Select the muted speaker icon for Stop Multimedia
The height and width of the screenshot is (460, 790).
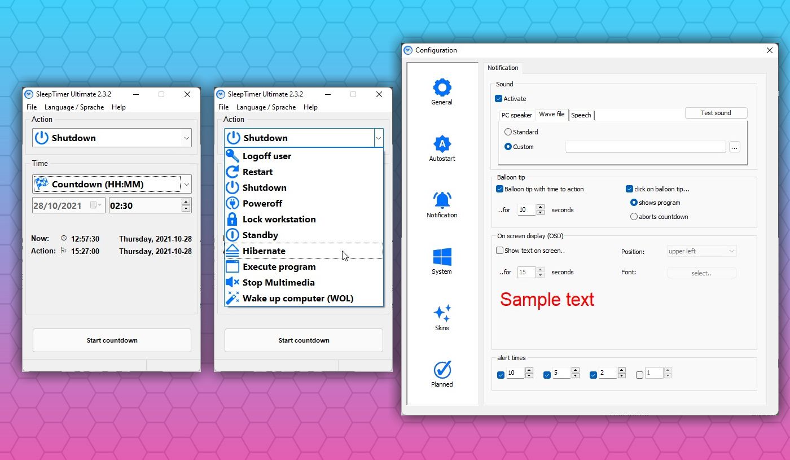click(x=232, y=282)
